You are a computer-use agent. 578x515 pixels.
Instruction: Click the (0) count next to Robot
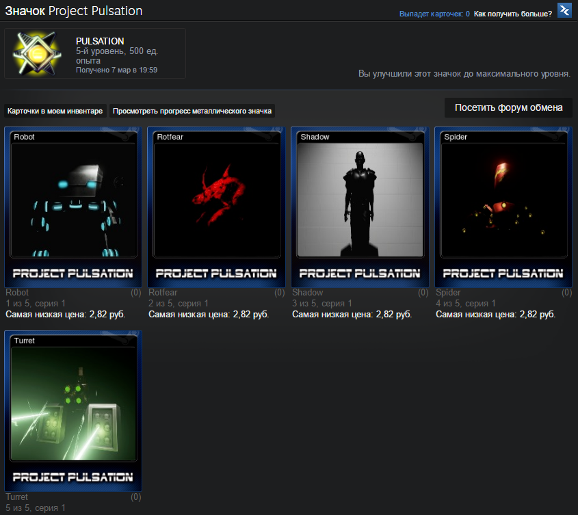click(x=136, y=292)
